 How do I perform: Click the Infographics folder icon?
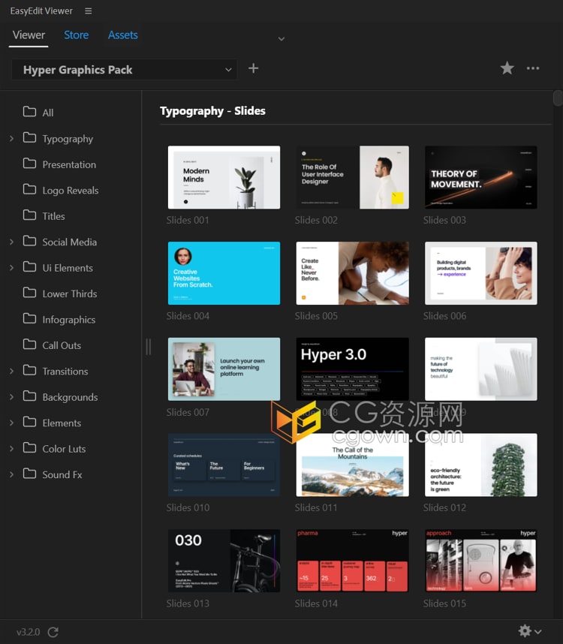tap(29, 319)
